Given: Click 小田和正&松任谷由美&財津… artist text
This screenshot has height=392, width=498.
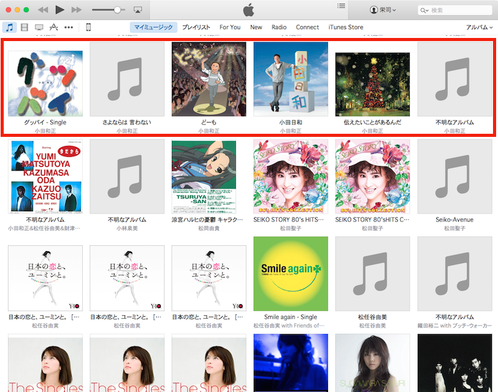Looking at the screenshot, I should tap(44, 228).
